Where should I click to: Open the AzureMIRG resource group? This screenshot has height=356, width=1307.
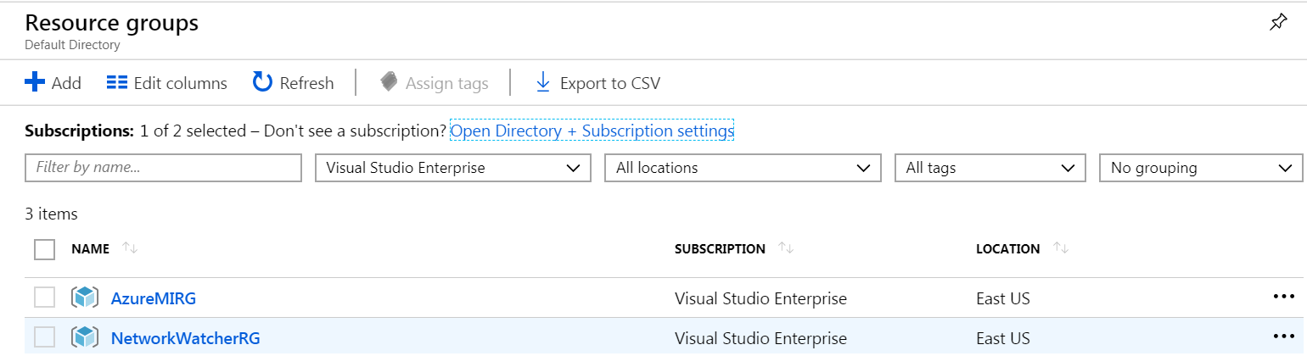pos(154,298)
